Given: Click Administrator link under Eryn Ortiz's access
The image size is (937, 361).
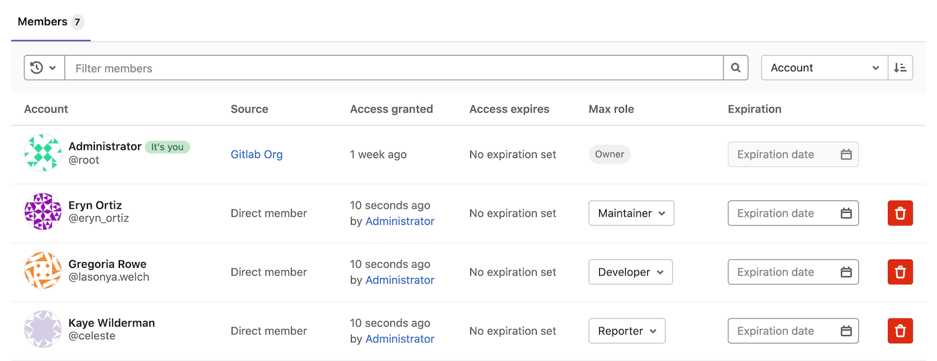Looking at the screenshot, I should pyautogui.click(x=400, y=221).
